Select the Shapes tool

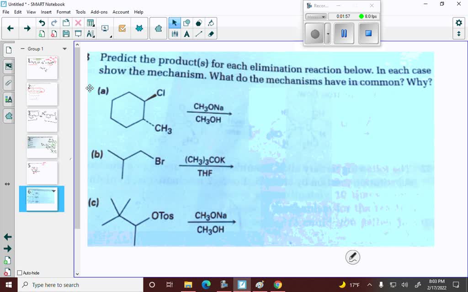pos(187,22)
